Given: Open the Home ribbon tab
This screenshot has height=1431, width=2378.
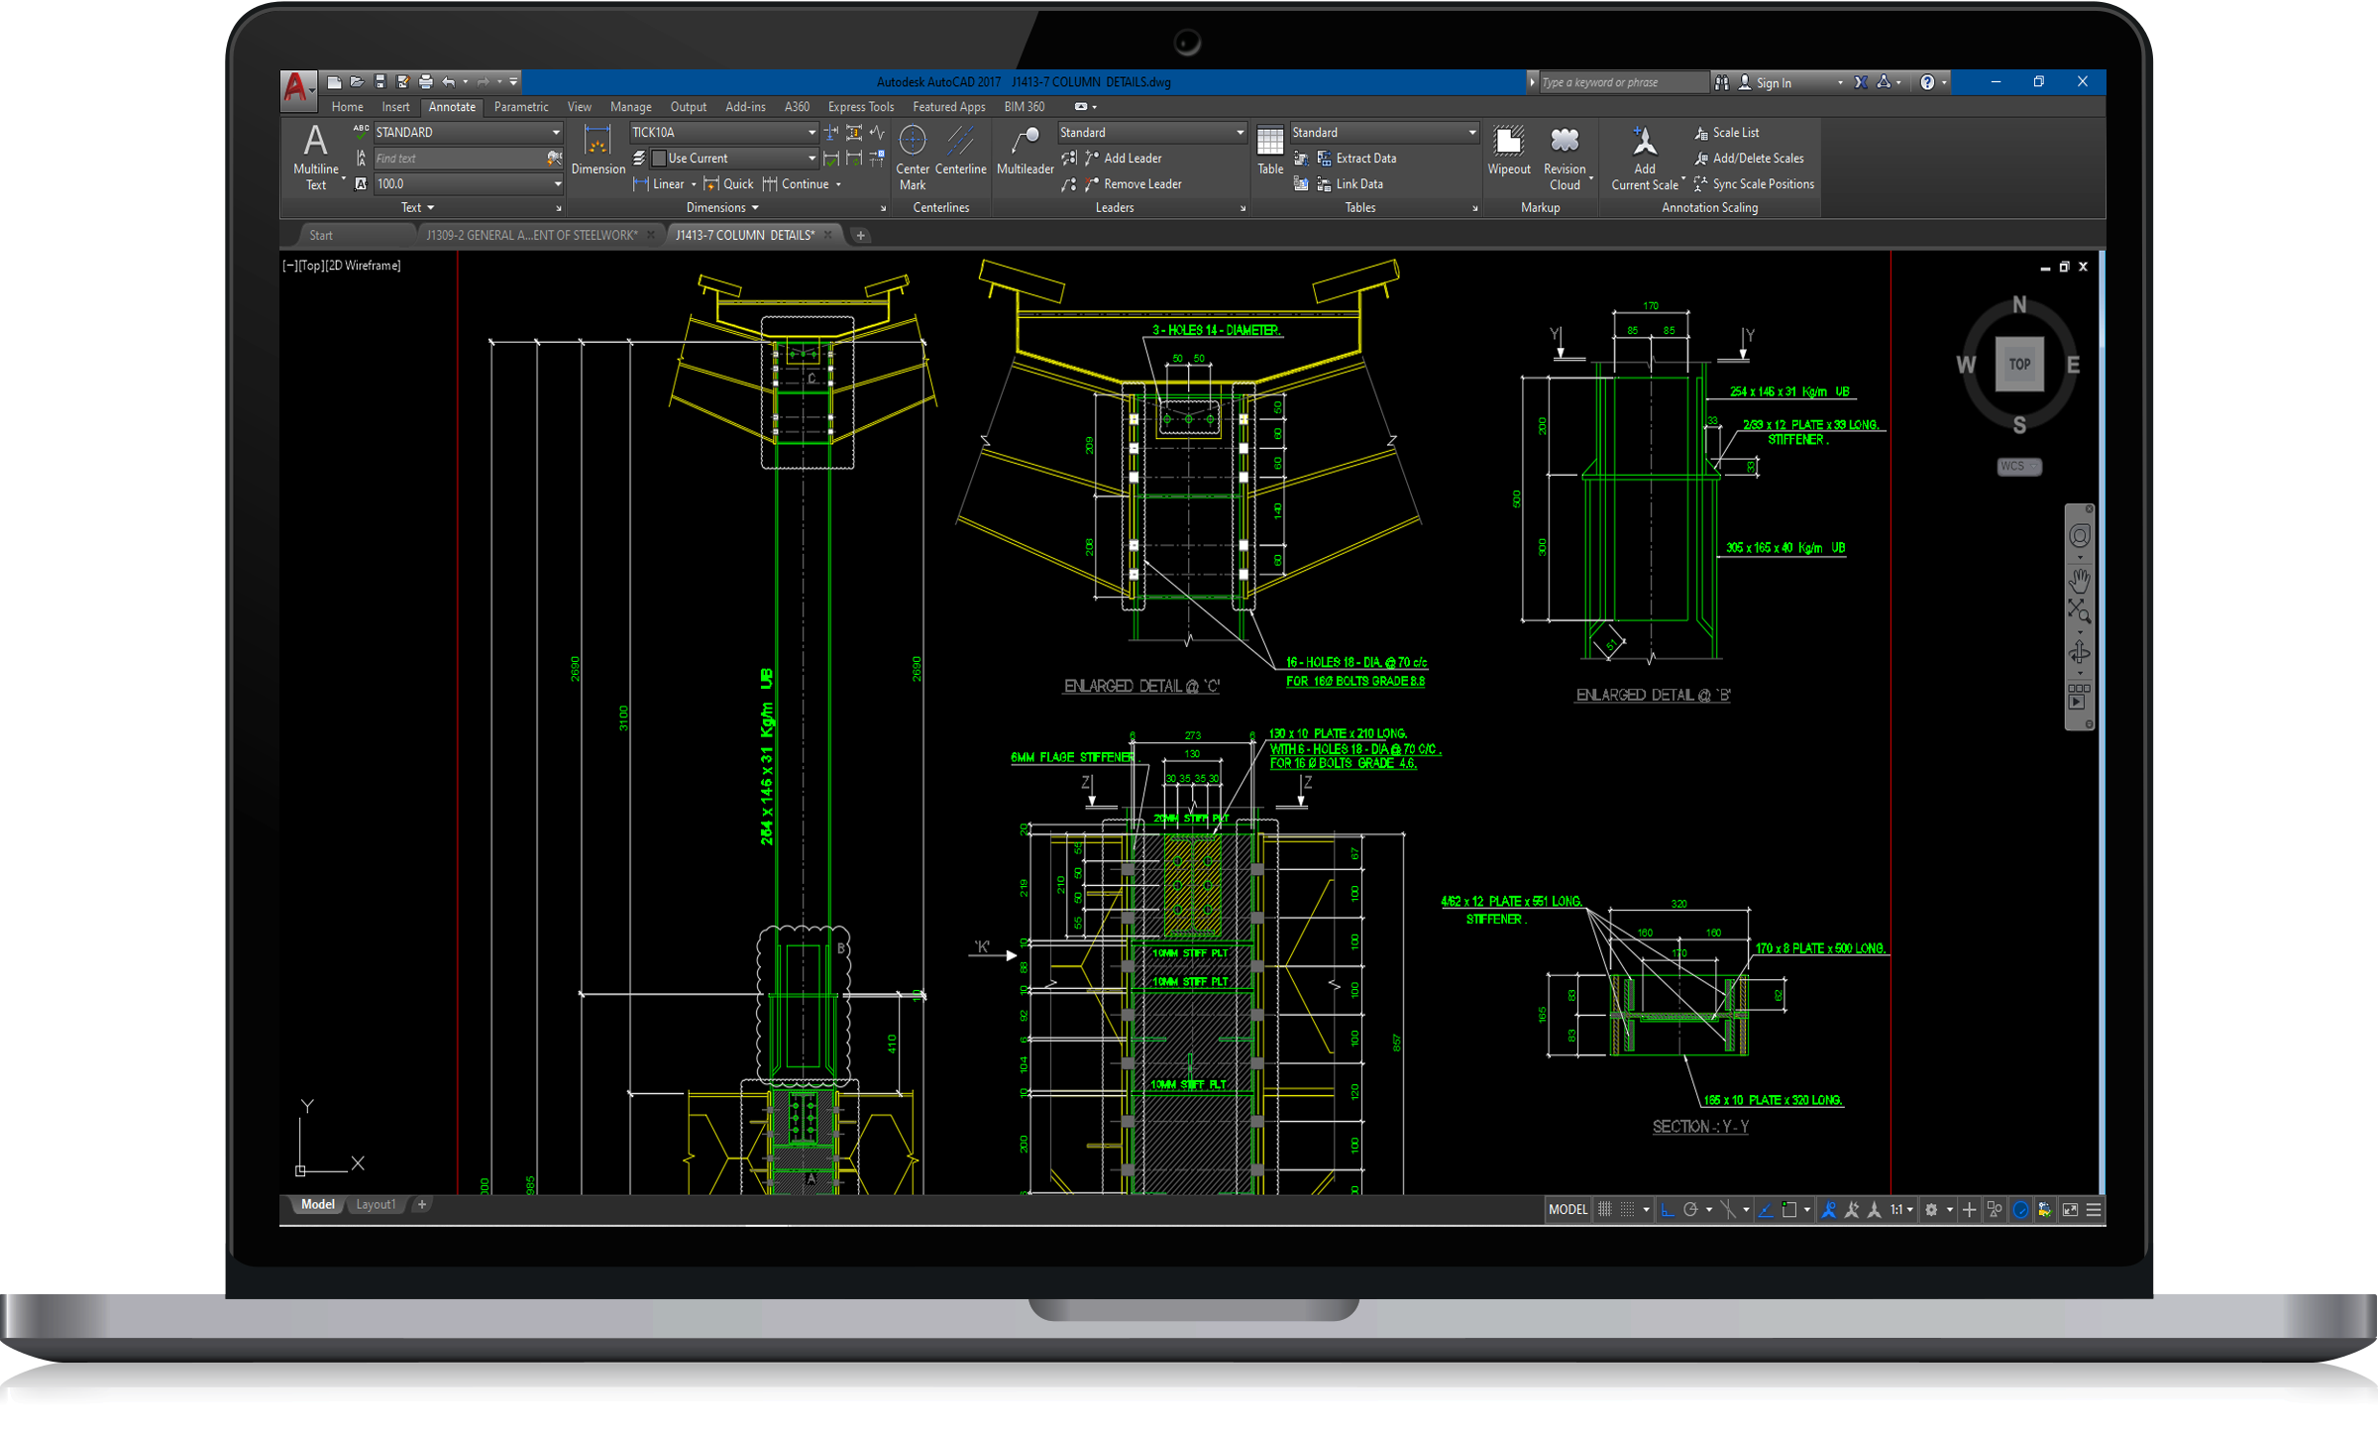Looking at the screenshot, I should 347,107.
